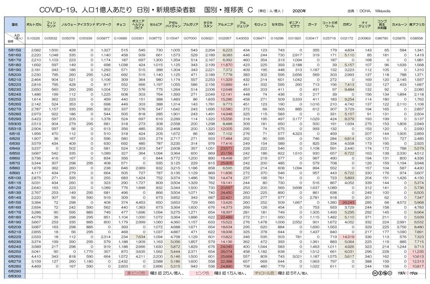Select the ポルトガル column header

34,24
